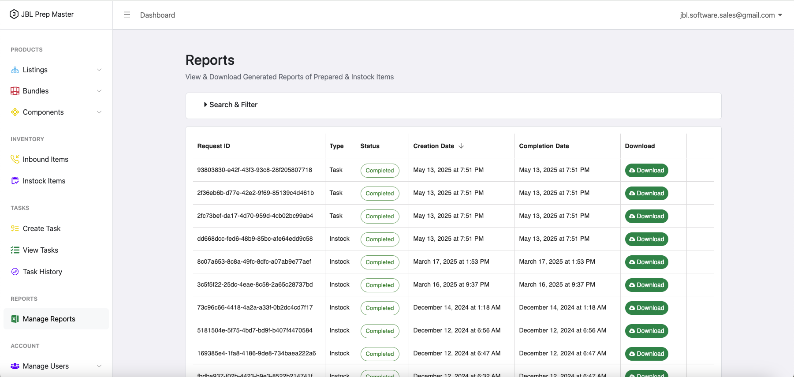Click the Instock Items icon

(x=15, y=181)
